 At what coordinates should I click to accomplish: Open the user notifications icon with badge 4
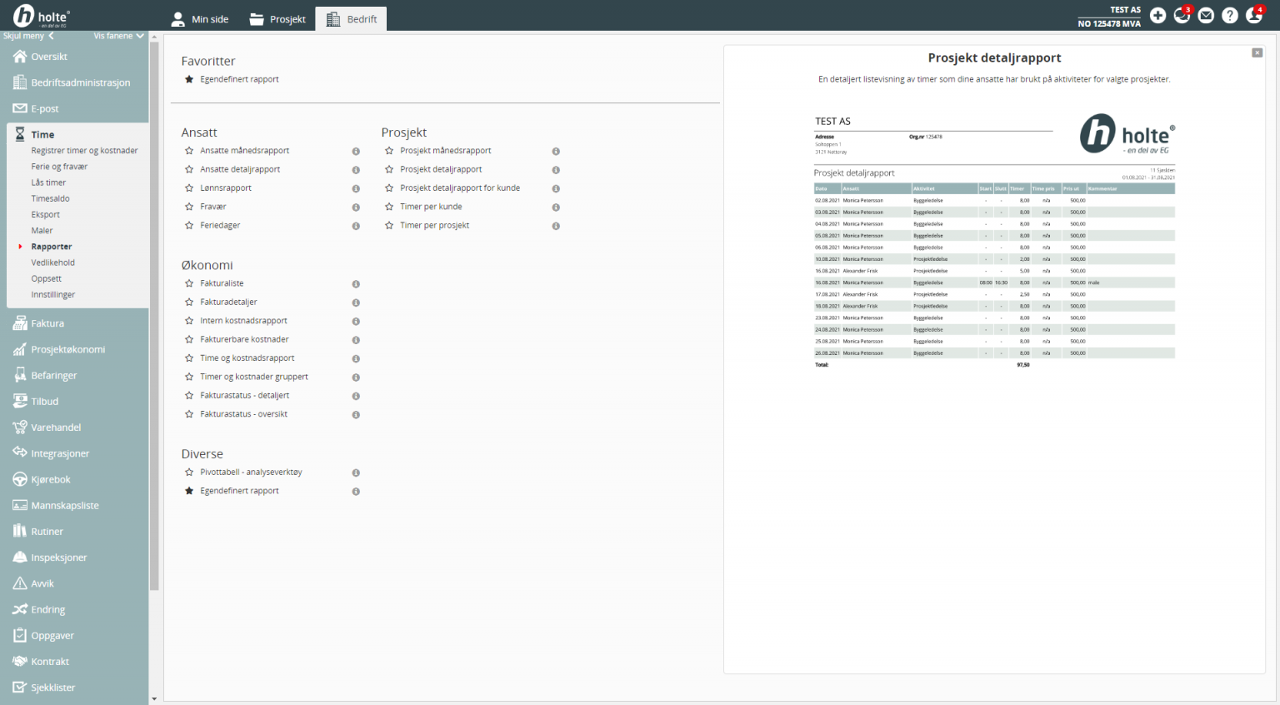[1253, 16]
